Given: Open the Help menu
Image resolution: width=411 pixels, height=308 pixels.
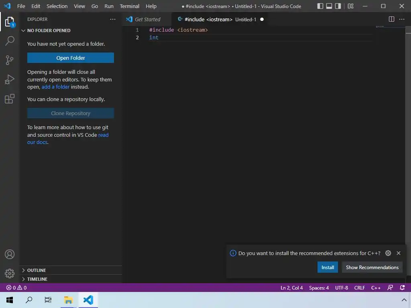Looking at the screenshot, I should pos(151,6).
